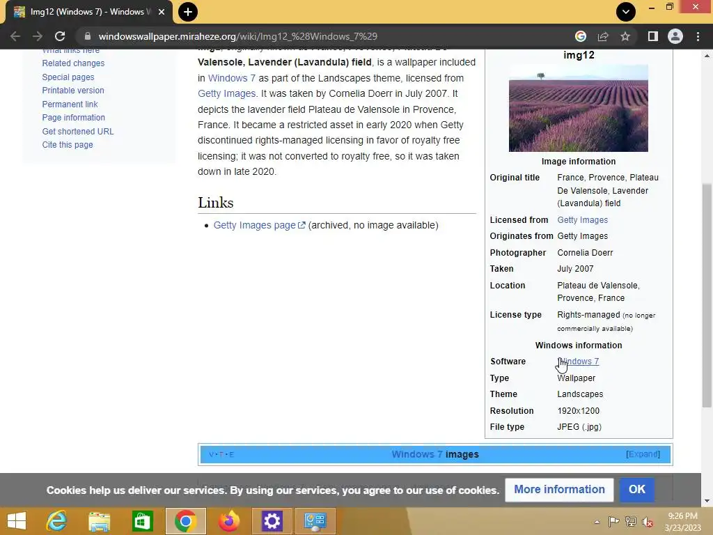Open Chrome three-dot menu

click(698, 36)
